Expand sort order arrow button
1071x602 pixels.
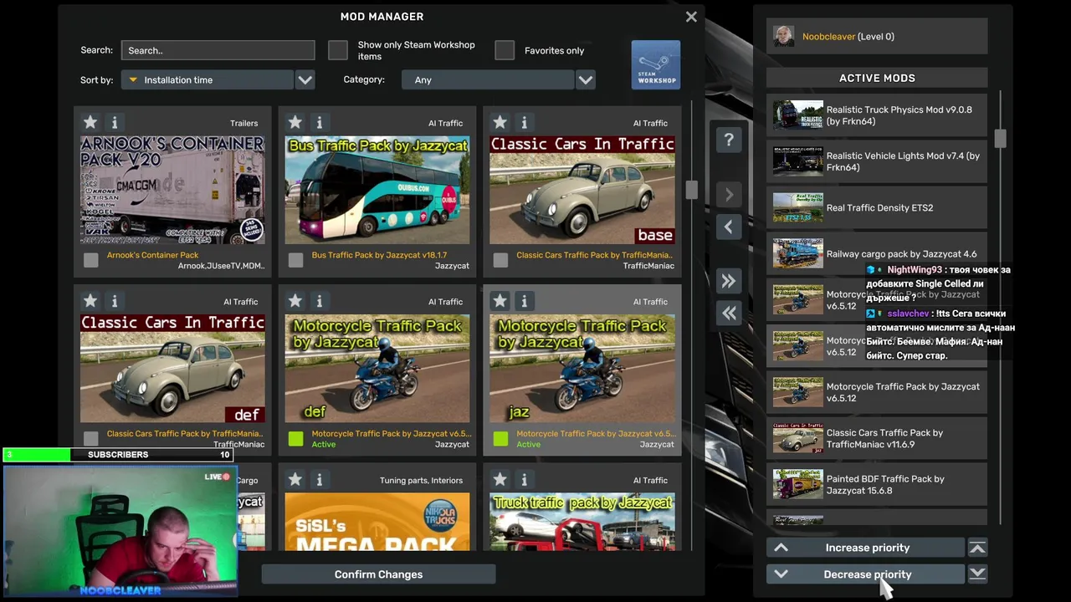tap(305, 80)
